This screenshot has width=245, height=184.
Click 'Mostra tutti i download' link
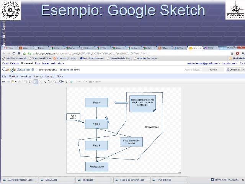point(225,180)
